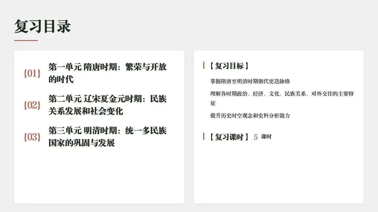Select the {03} section number
The image size is (378, 212).
(32, 137)
